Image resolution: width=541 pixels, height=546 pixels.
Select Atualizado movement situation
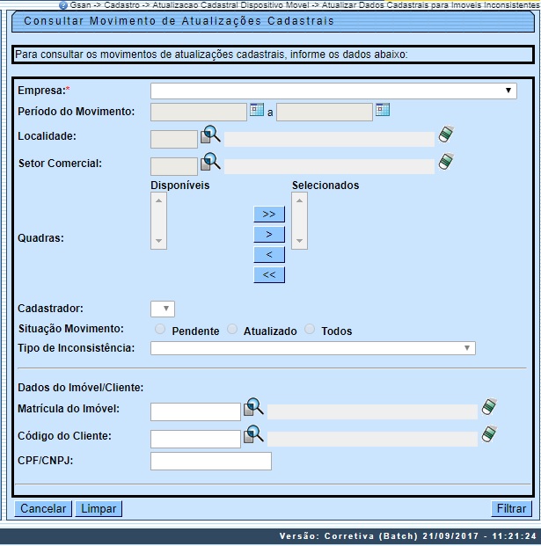click(x=232, y=330)
